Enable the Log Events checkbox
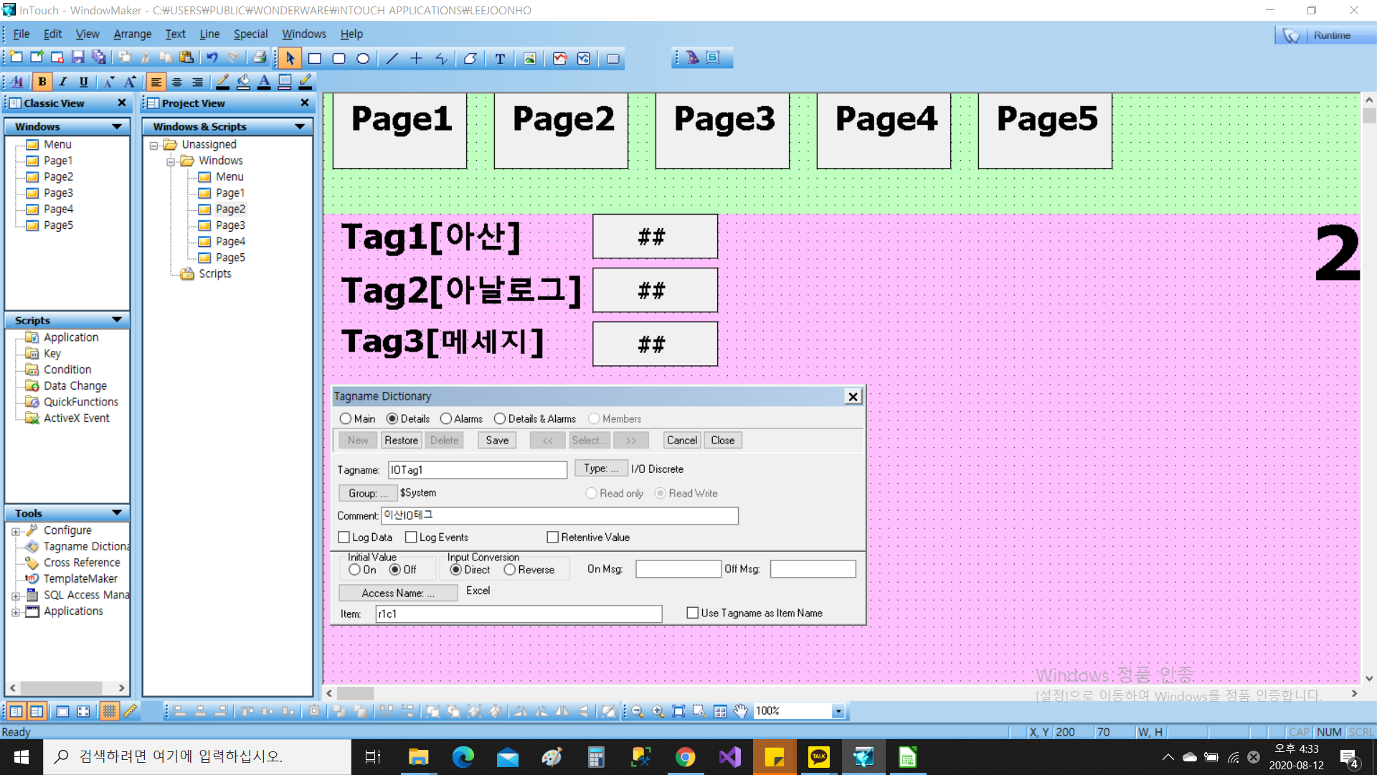1377x775 pixels. [x=412, y=537]
